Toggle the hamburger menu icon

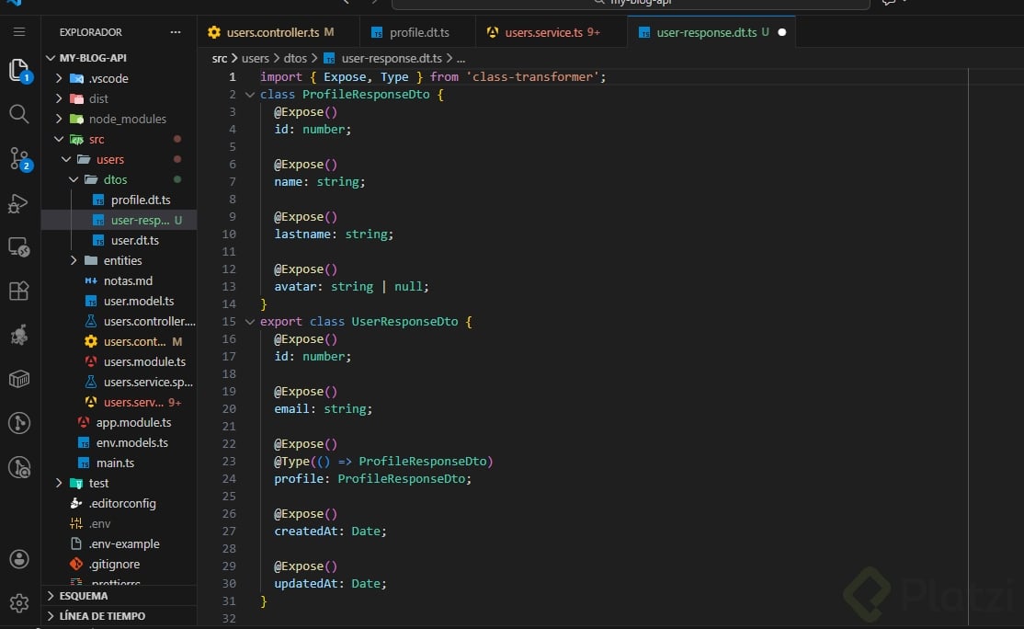[19, 32]
